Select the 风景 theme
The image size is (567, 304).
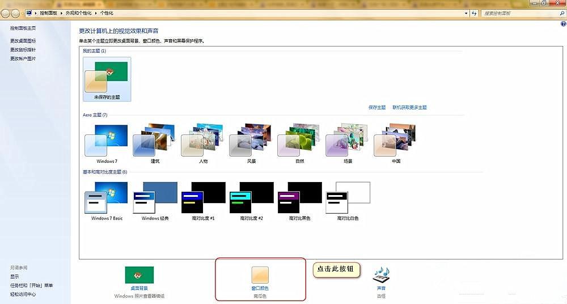tap(251, 143)
